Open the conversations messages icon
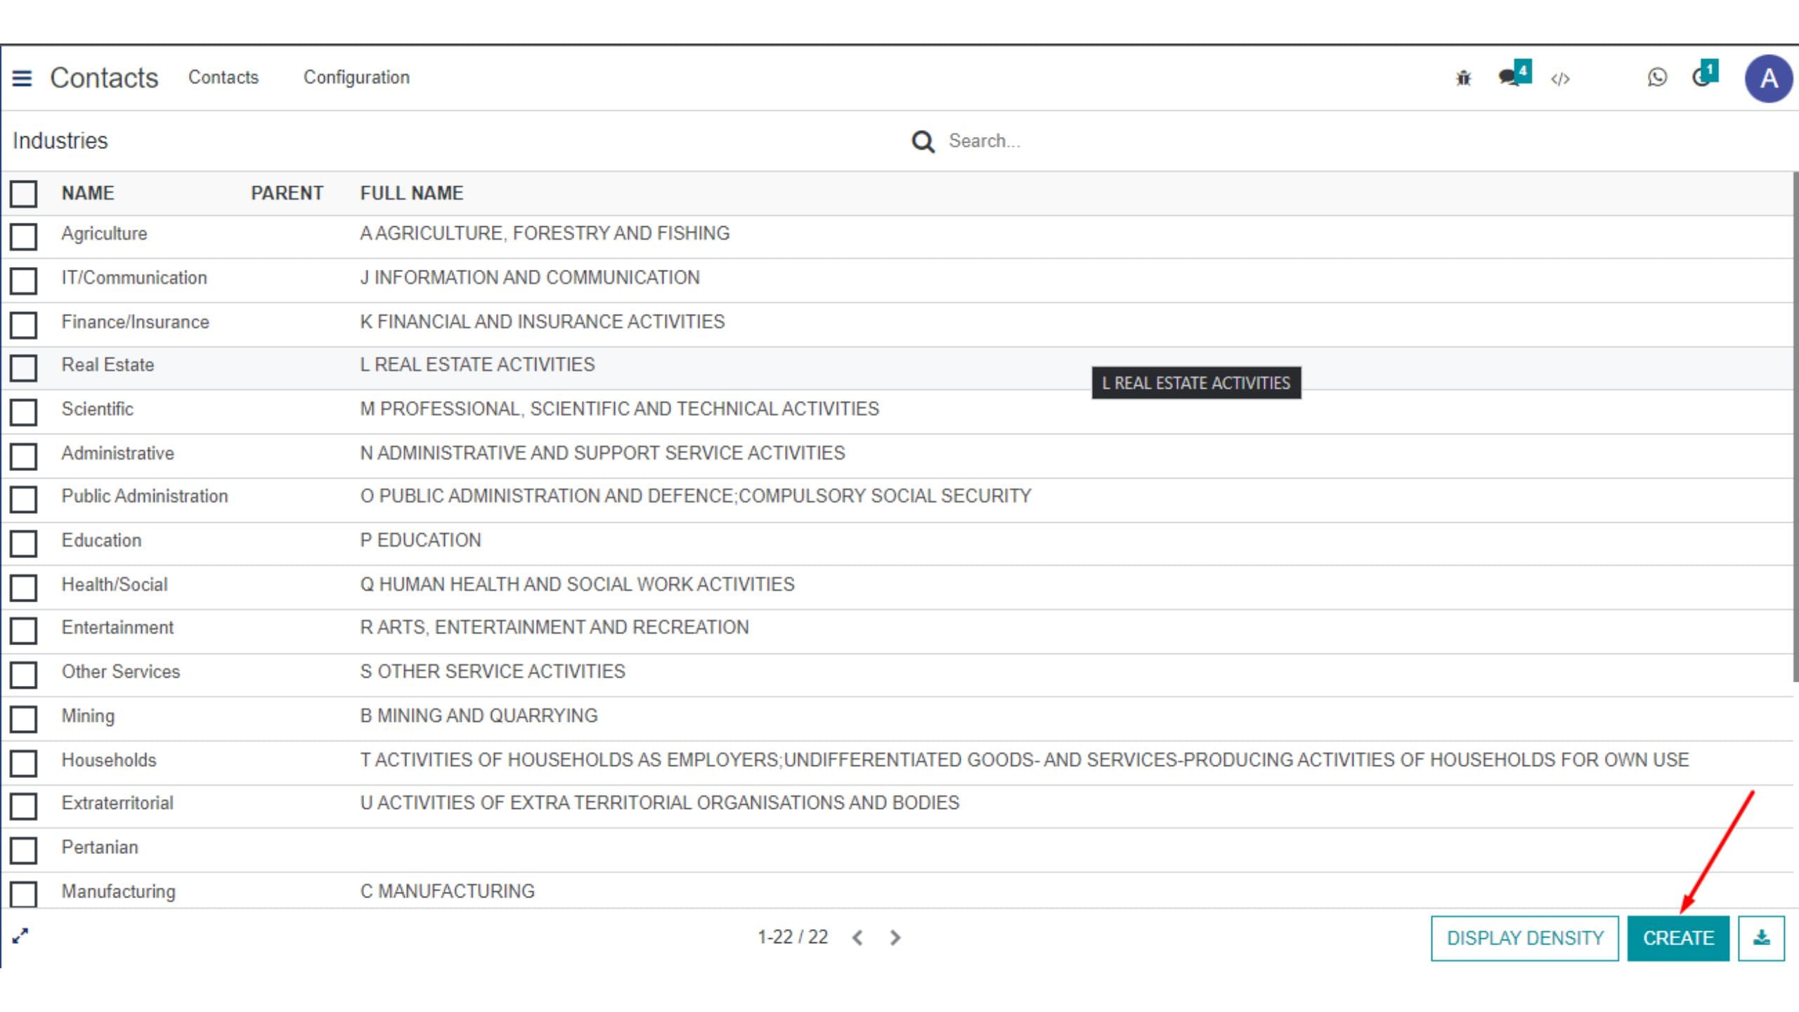 point(1513,75)
